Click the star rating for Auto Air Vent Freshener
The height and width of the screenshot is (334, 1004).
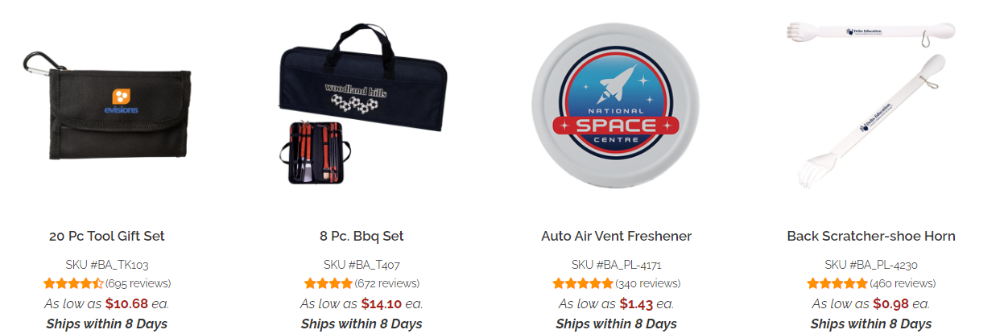click(x=582, y=283)
